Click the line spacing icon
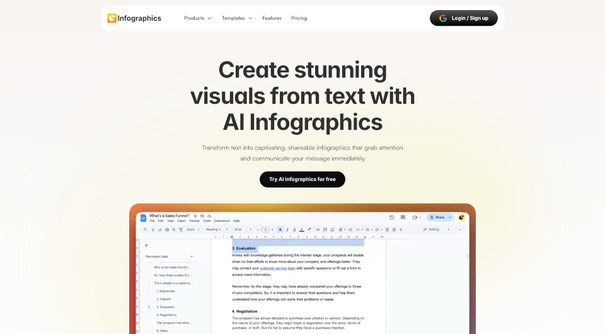 (350, 230)
